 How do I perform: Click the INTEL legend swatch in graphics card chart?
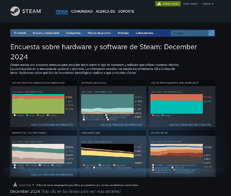click(x=27, y=115)
